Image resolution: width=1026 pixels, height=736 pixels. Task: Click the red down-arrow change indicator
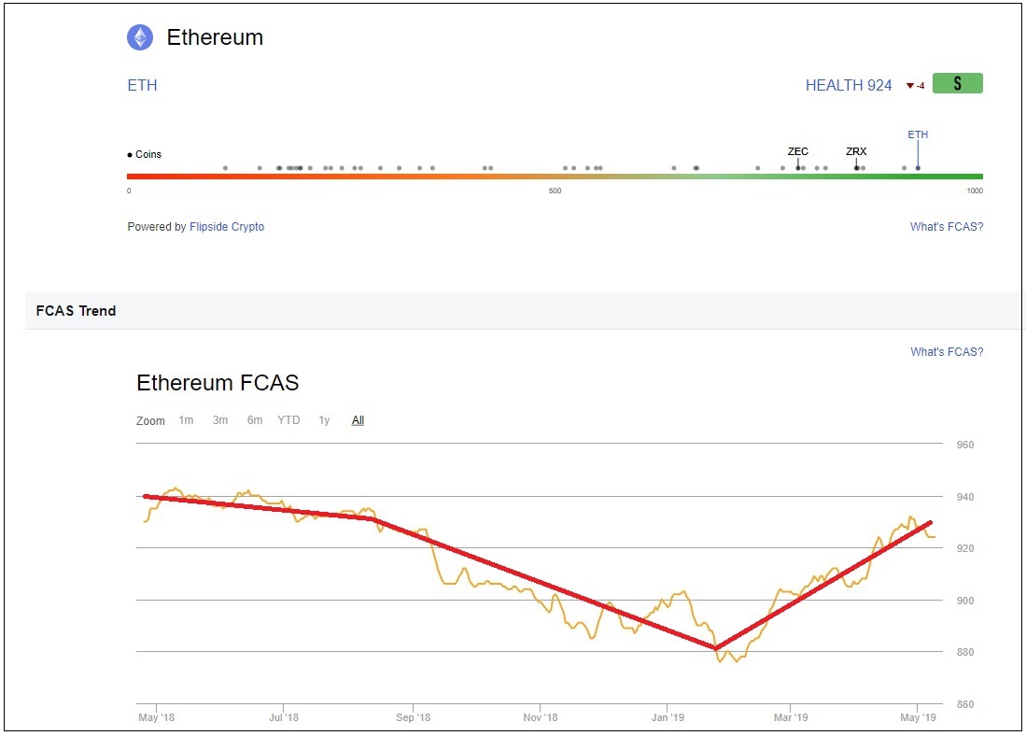coord(909,86)
